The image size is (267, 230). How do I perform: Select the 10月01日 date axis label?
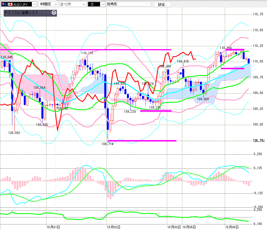(53, 227)
